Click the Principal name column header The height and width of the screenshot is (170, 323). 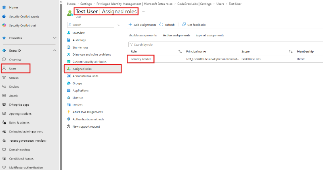(196, 52)
